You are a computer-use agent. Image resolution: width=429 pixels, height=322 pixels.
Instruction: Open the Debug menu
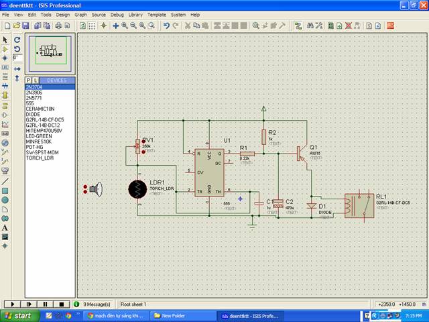point(117,14)
